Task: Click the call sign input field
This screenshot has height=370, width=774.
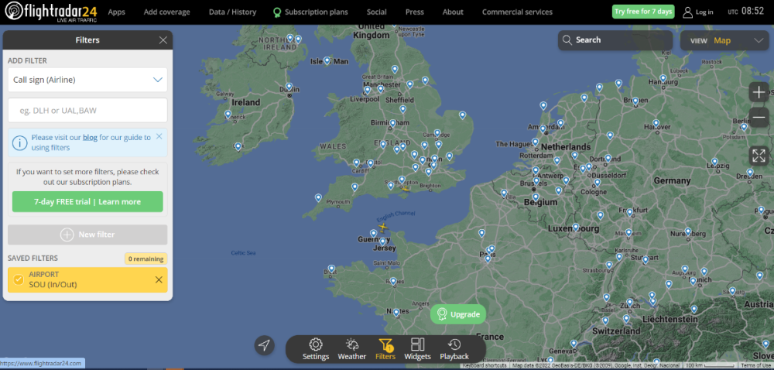Action: 87,111
